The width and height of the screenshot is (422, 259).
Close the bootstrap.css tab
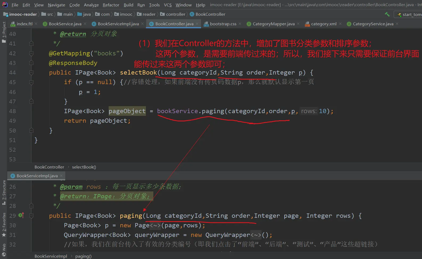coord(240,24)
